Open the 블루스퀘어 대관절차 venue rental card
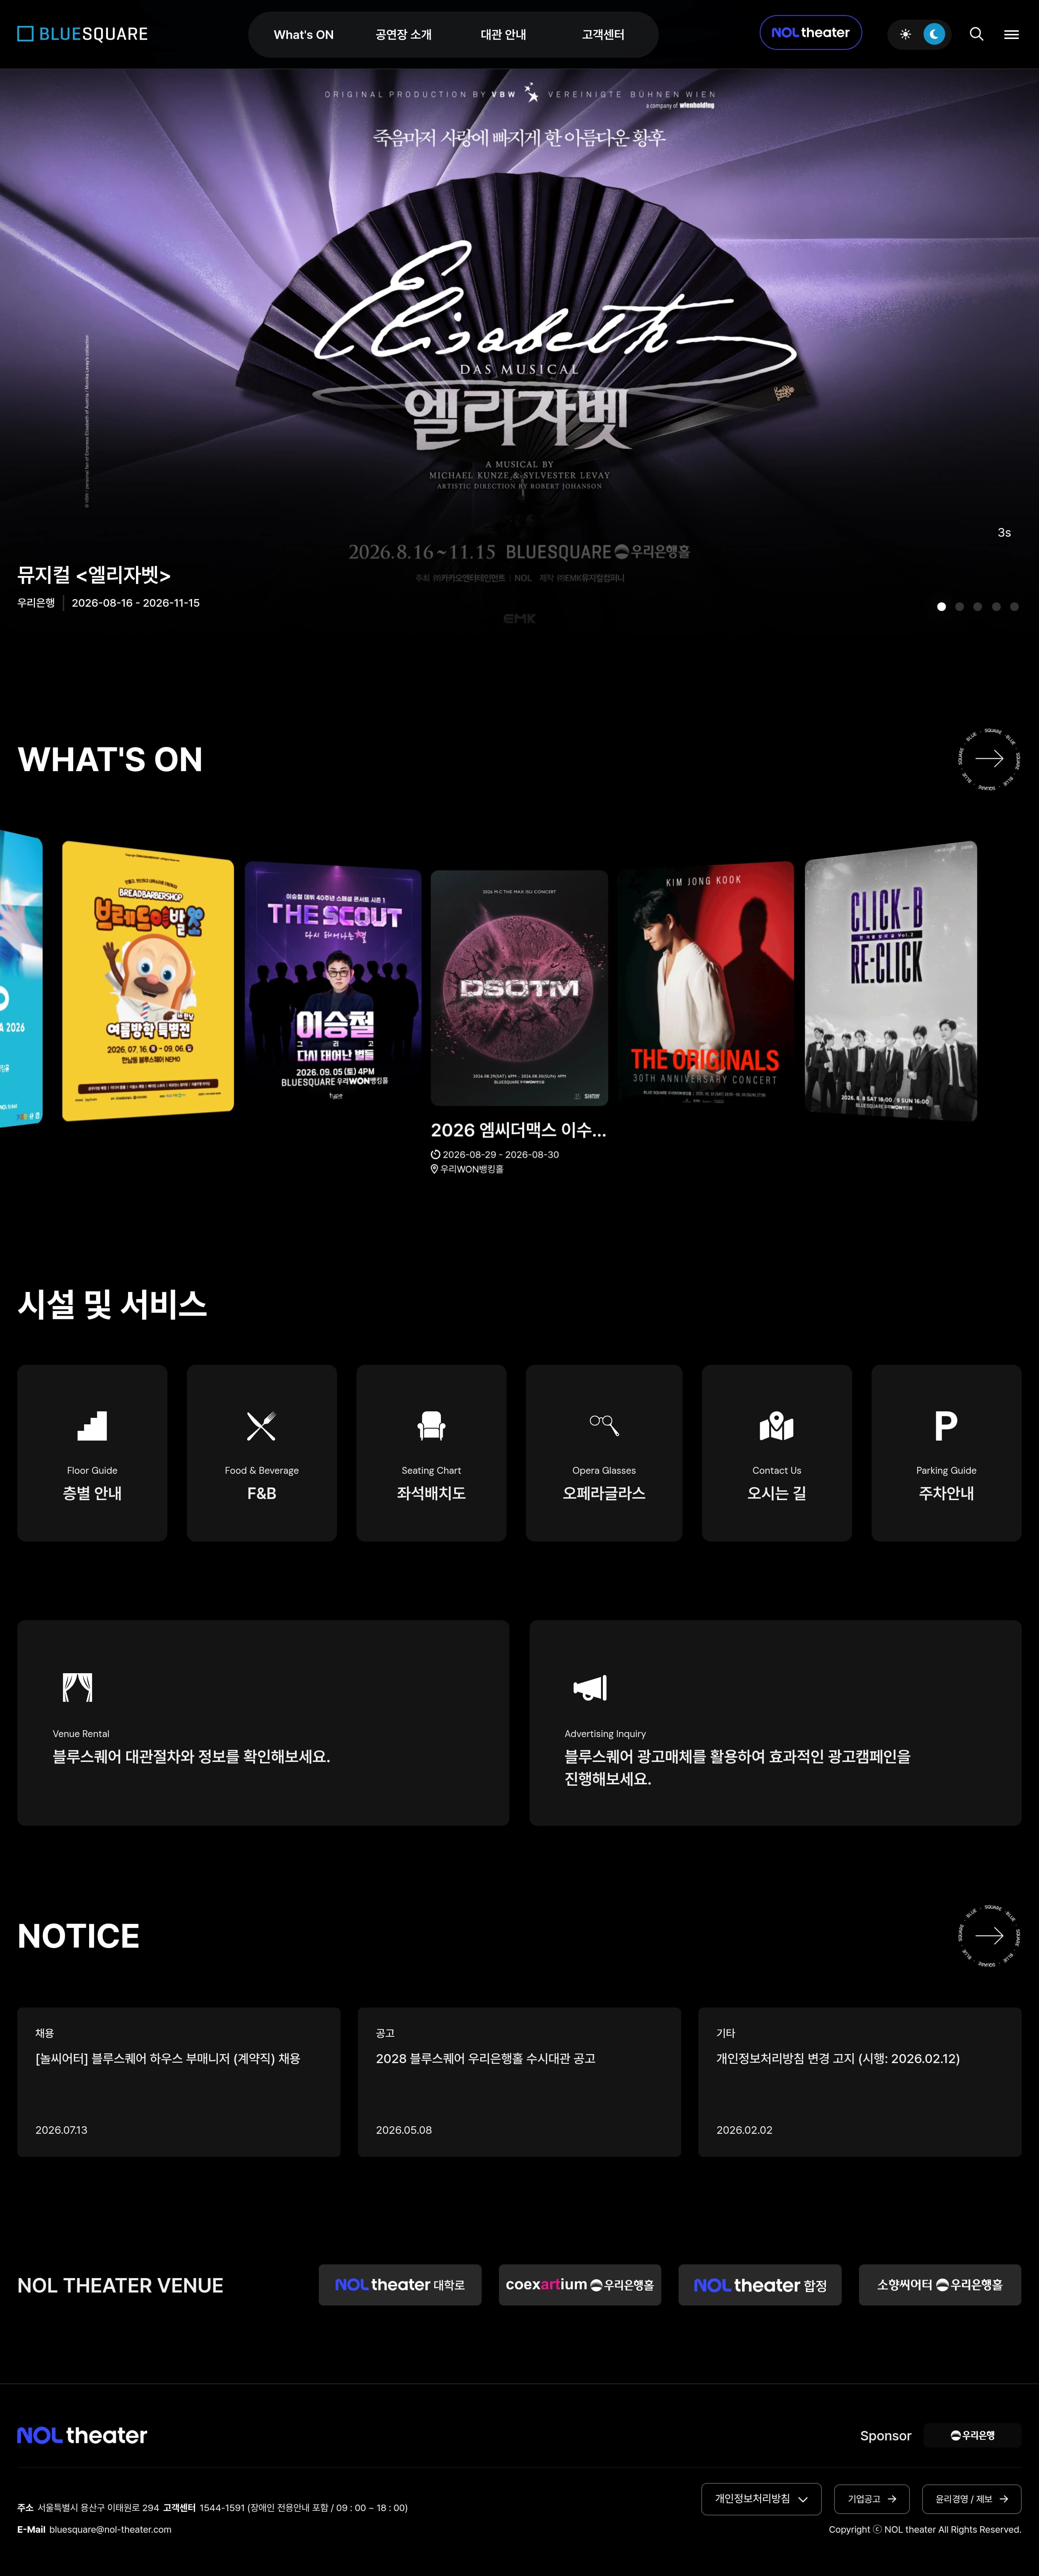Screen dimensions: 1039x2576 [x=263, y=1723]
